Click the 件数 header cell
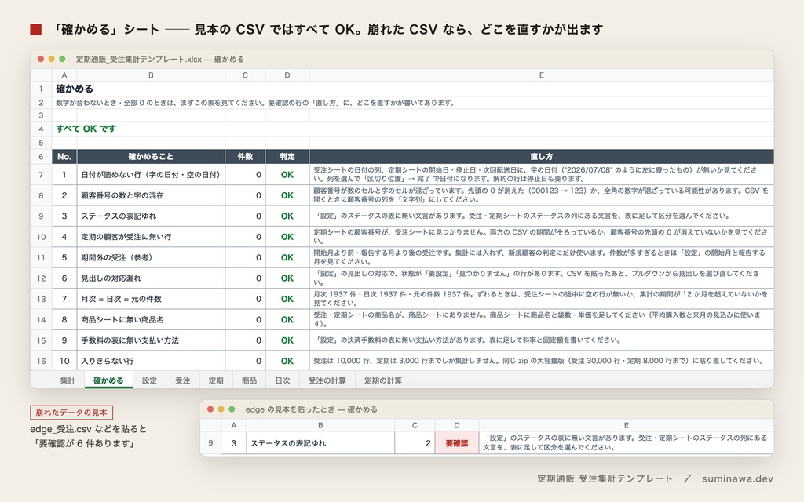The width and height of the screenshot is (804, 502). pos(245,157)
